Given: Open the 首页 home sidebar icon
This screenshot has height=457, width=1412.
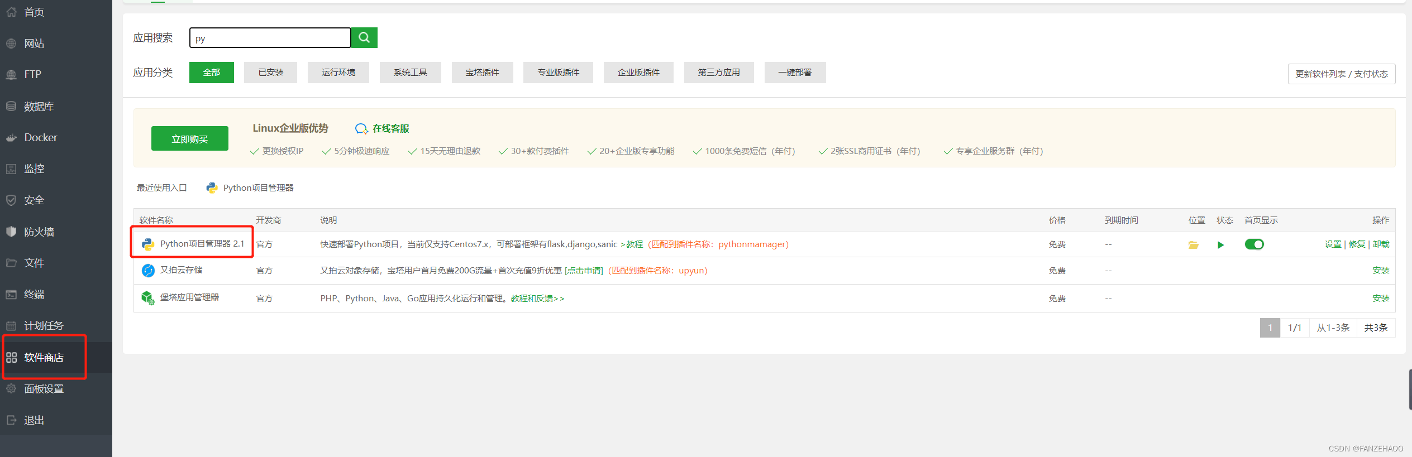Looking at the screenshot, I should tap(11, 12).
